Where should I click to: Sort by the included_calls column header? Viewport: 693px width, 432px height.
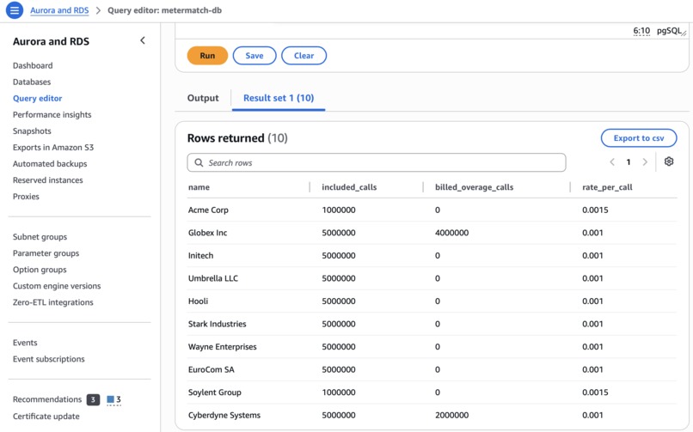(x=349, y=187)
